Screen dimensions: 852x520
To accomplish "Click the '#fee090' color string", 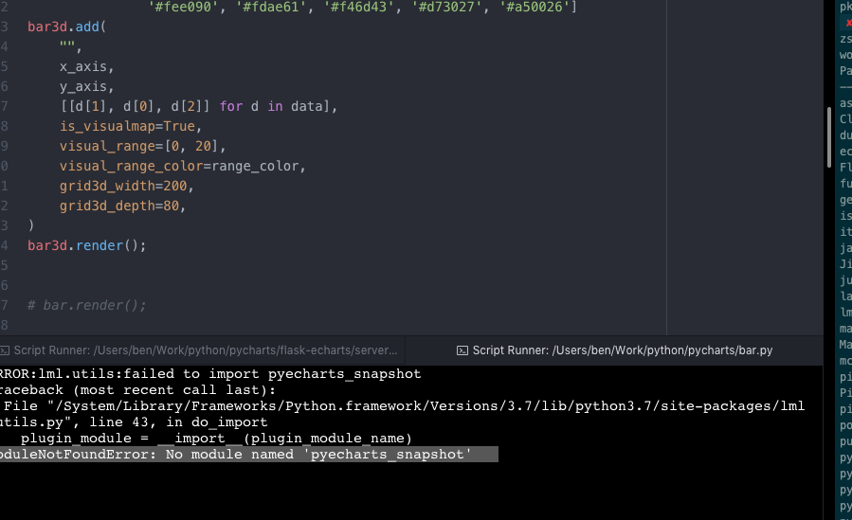I will tap(183, 7).
